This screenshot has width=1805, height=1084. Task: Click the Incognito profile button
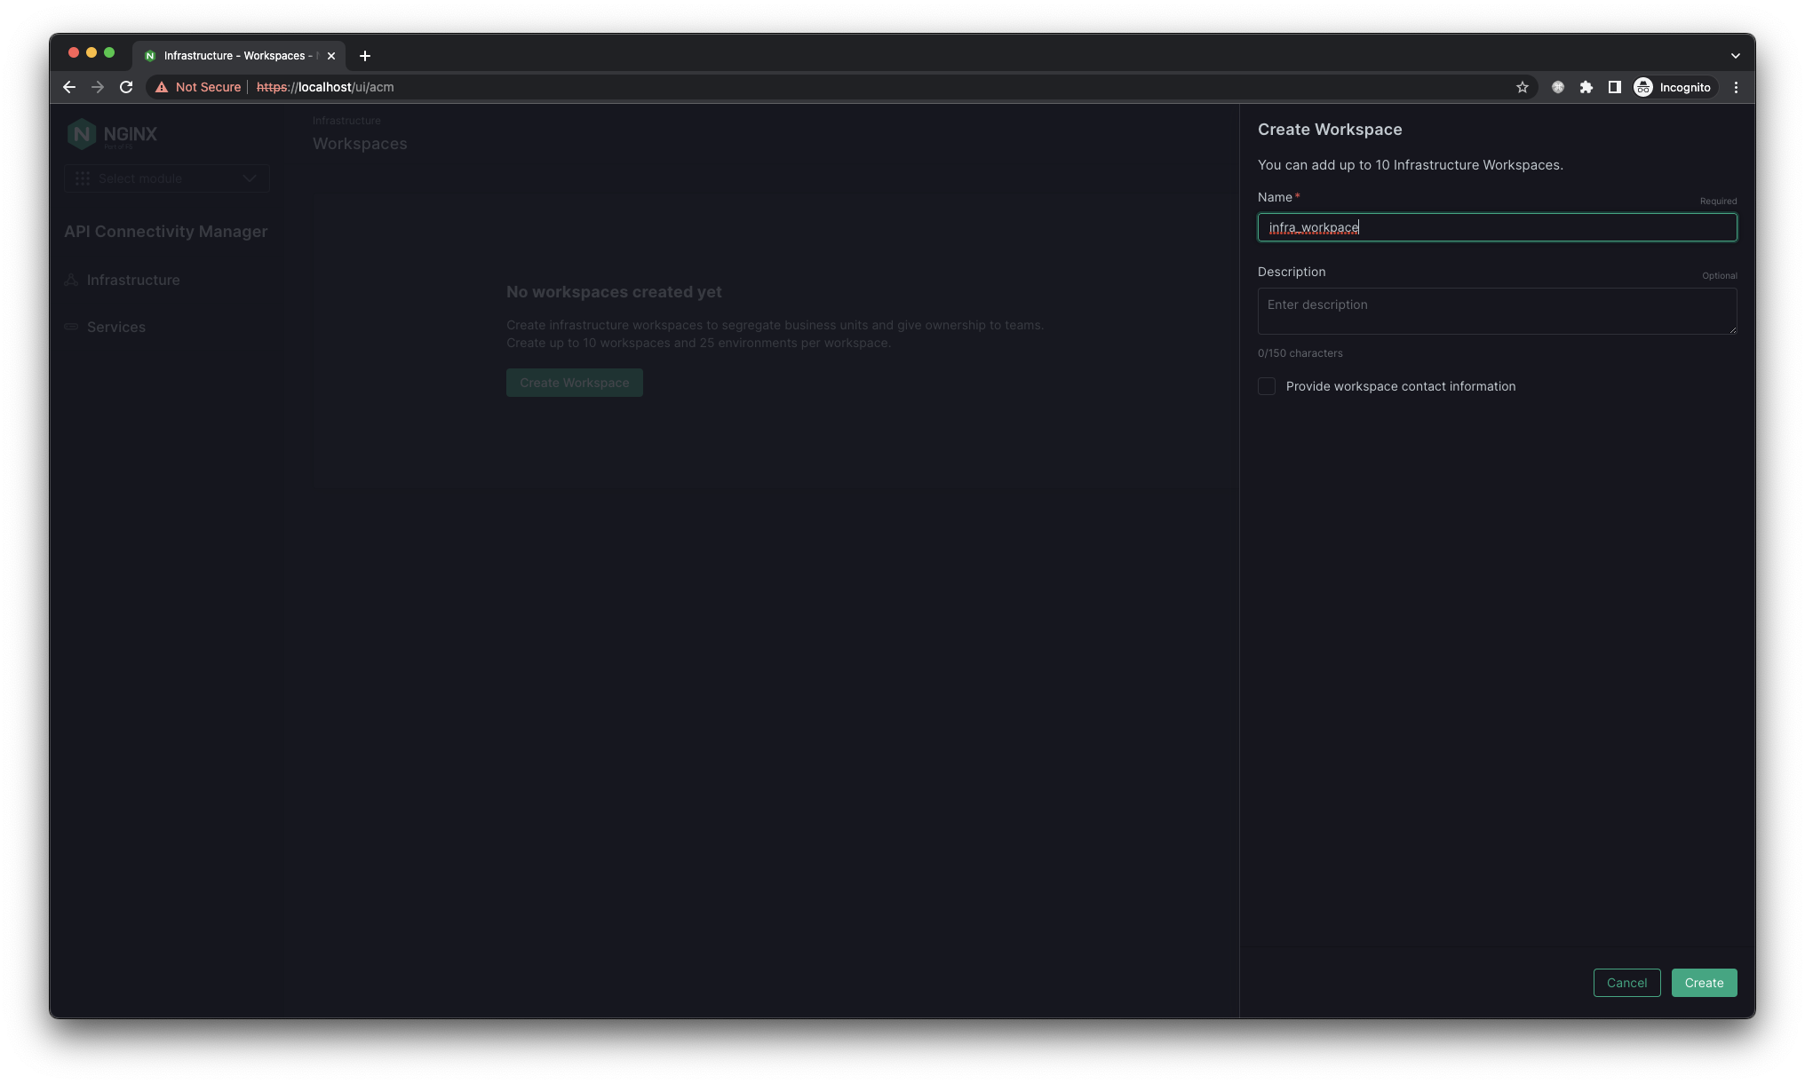(x=1674, y=87)
